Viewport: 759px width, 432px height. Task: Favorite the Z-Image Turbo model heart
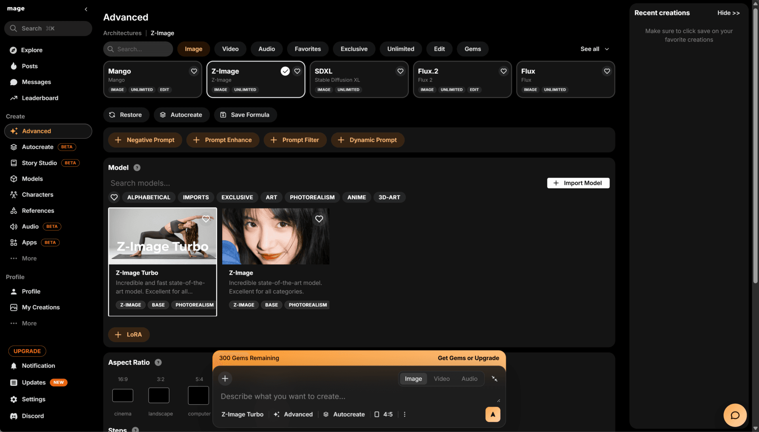(x=206, y=219)
